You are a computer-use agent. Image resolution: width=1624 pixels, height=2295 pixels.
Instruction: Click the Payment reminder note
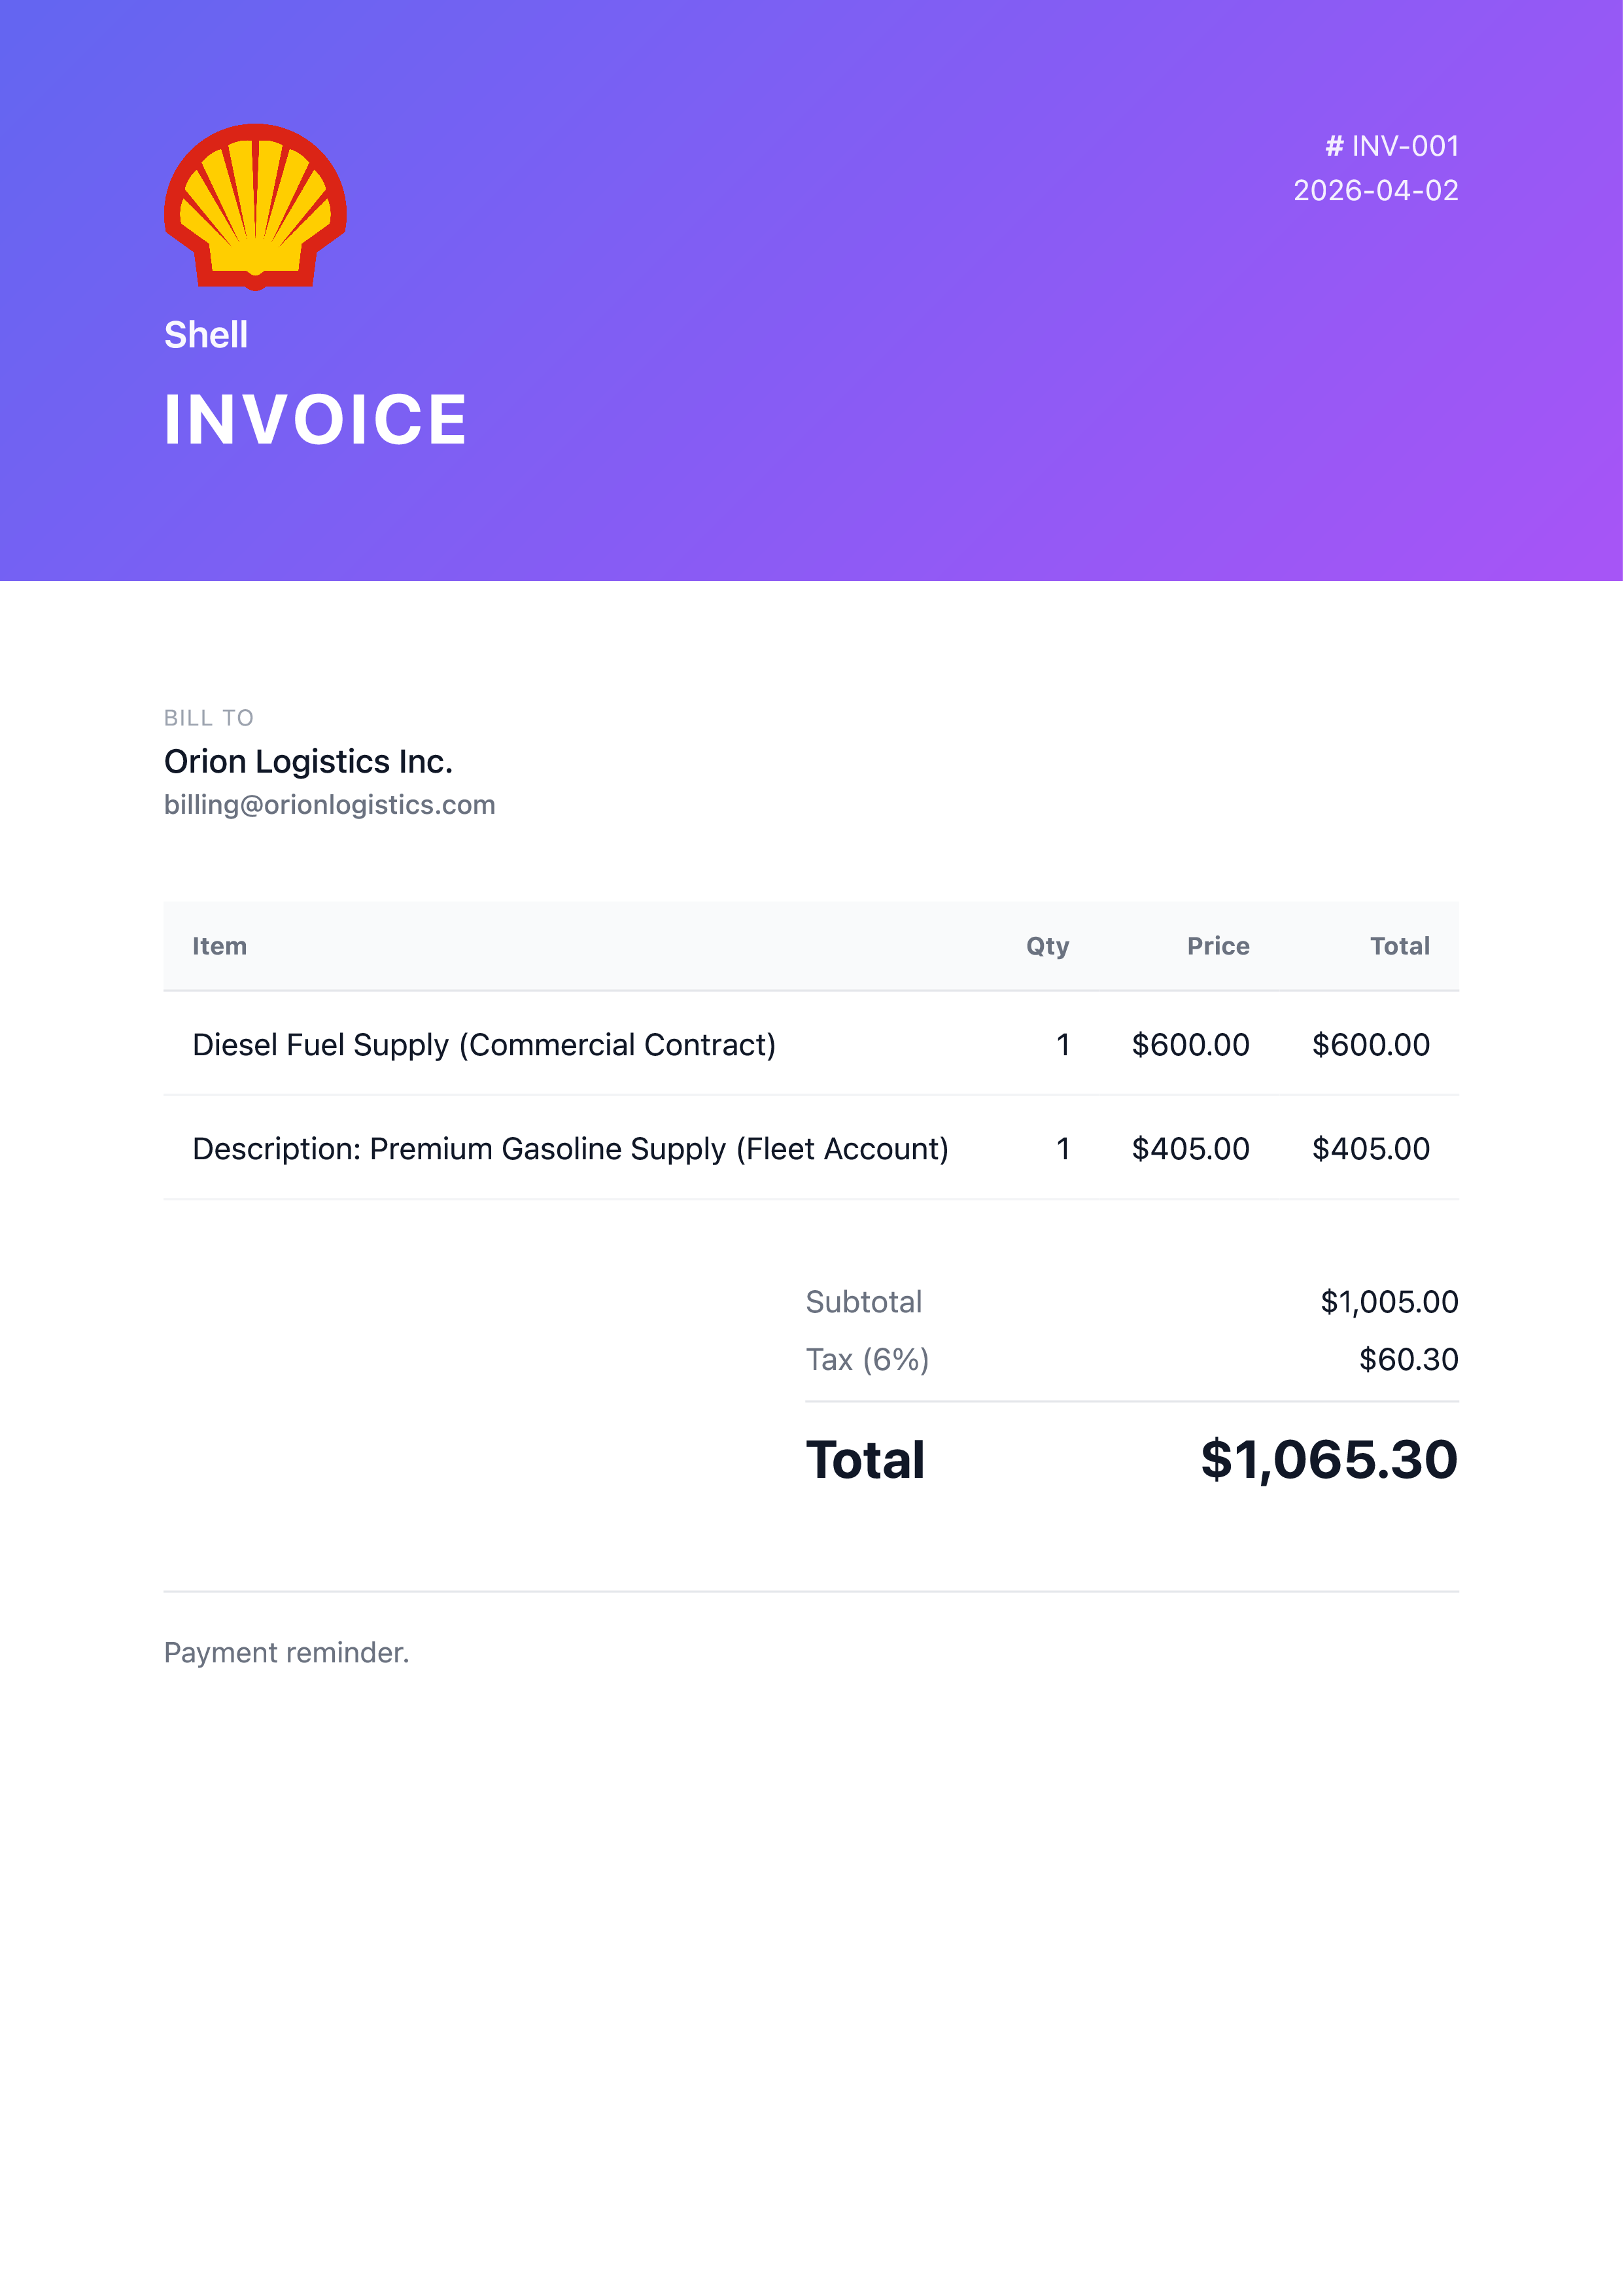point(286,1653)
